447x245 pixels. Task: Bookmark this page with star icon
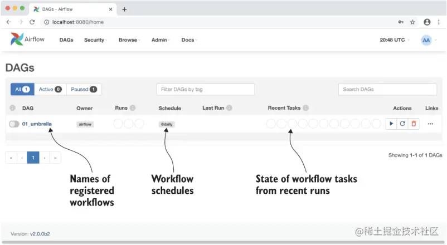coord(412,22)
